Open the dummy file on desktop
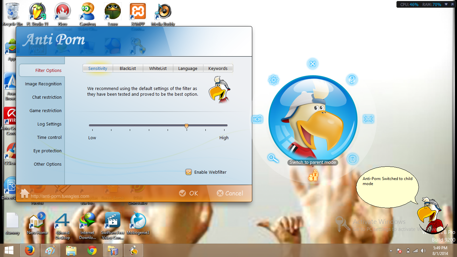The width and height of the screenshot is (457, 257). pyautogui.click(x=12, y=224)
